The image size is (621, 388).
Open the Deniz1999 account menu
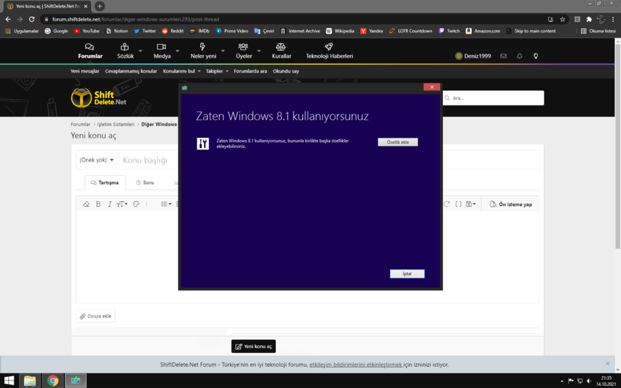click(x=473, y=56)
